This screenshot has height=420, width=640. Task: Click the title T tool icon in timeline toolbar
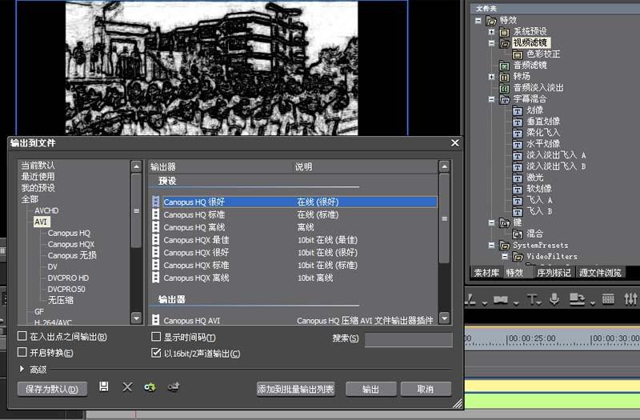click(532, 299)
